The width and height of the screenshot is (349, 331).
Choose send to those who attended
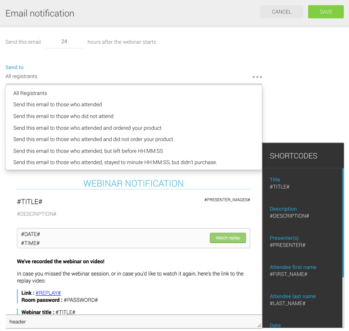click(x=57, y=105)
